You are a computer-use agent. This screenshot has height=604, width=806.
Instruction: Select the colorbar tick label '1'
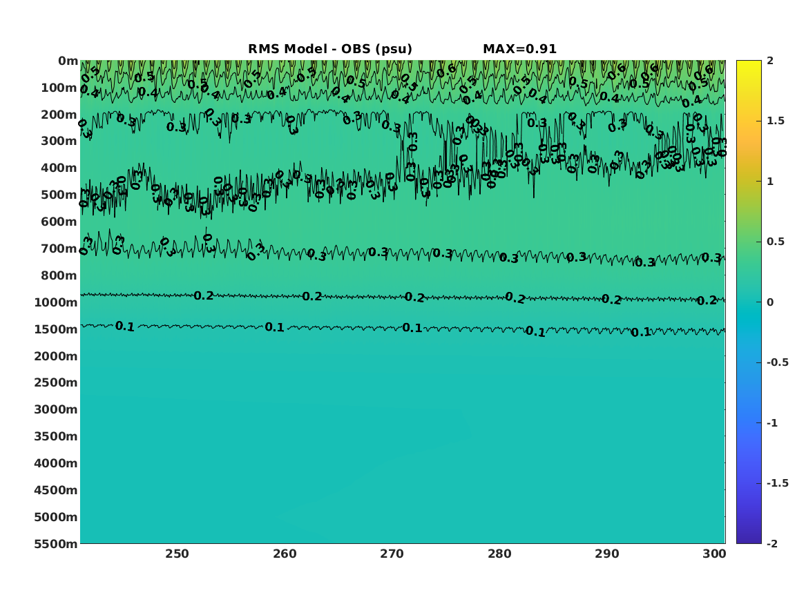coord(770,182)
